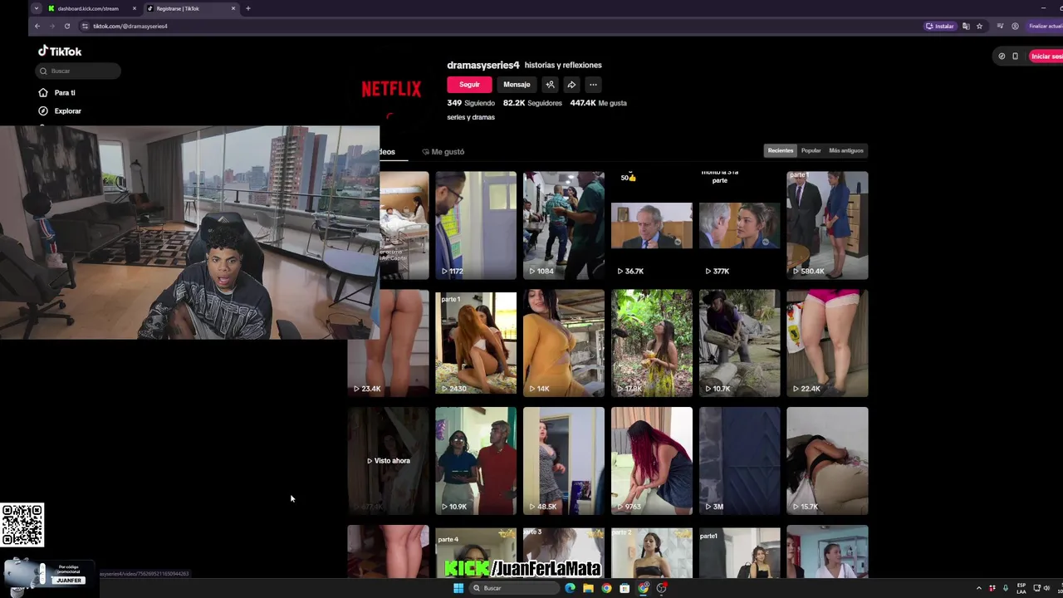Open the Para ti home feed
Image resolution: width=1063 pixels, height=598 pixels.
click(56, 92)
